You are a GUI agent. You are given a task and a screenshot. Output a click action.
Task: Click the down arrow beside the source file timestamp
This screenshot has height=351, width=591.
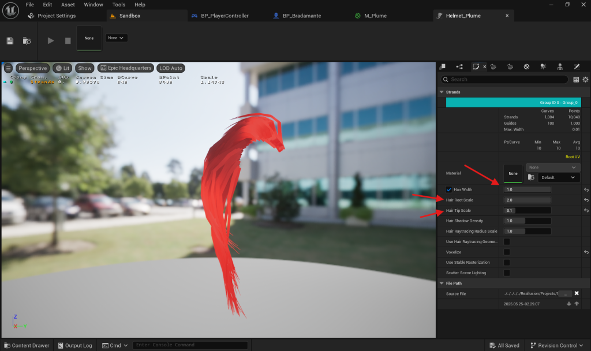coord(568,304)
